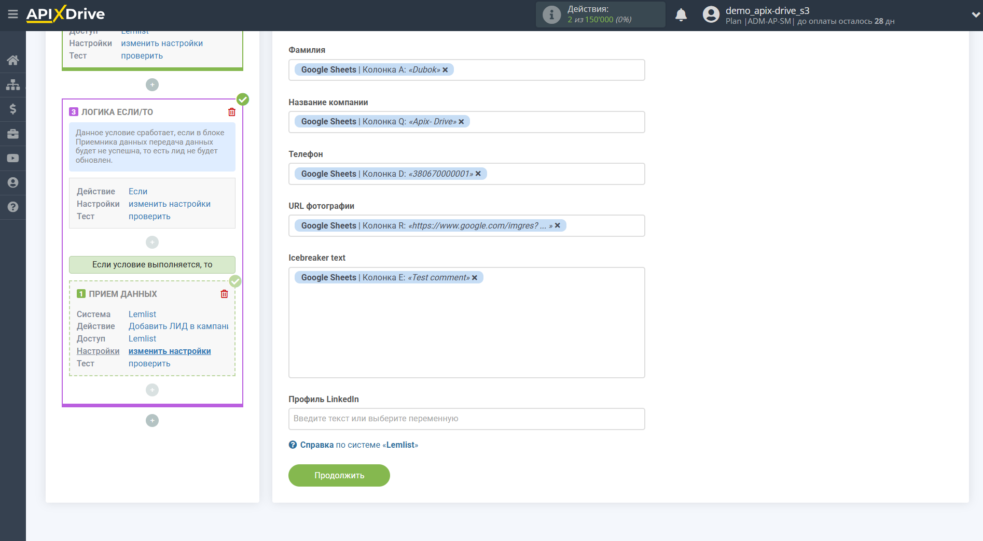Delete the ПРИЕМ ДАННЫХ block
Screen dimensions: 983x541
[x=224, y=294]
